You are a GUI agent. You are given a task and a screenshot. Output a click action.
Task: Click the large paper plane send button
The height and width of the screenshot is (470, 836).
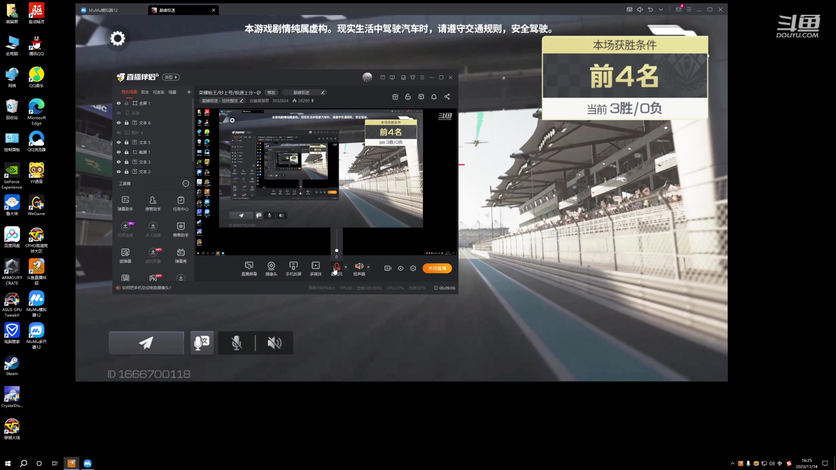coord(146,343)
